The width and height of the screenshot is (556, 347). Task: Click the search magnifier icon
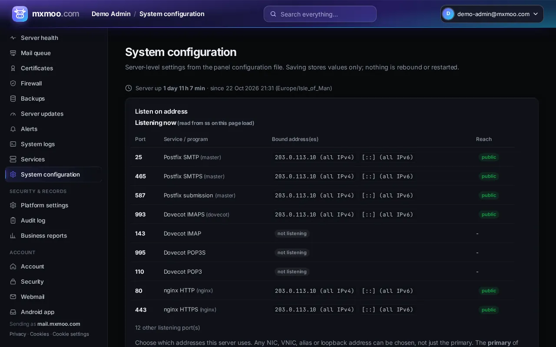[x=273, y=14]
